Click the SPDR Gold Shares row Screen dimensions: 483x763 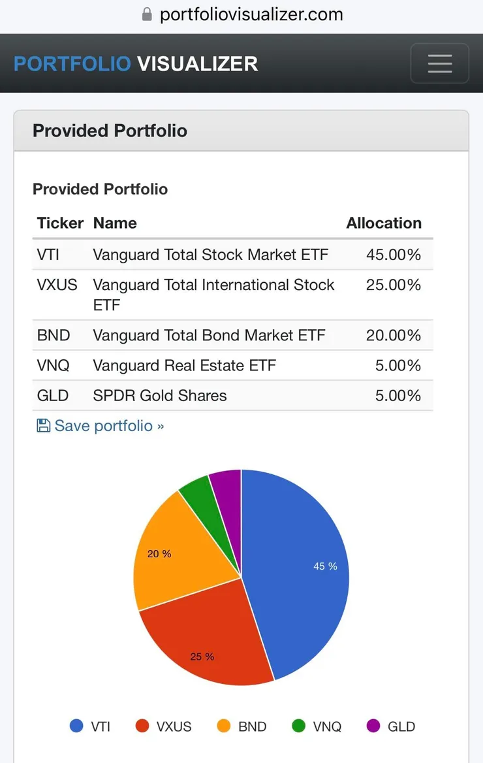(x=160, y=395)
